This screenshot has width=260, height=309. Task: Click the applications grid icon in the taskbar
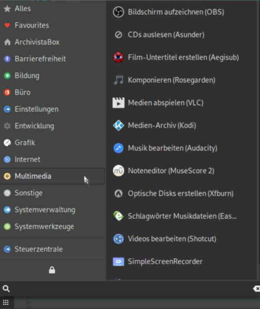(6, 302)
